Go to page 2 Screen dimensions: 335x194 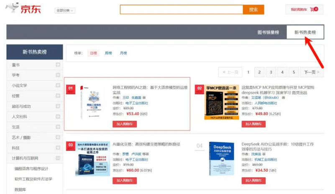click(x=259, y=72)
